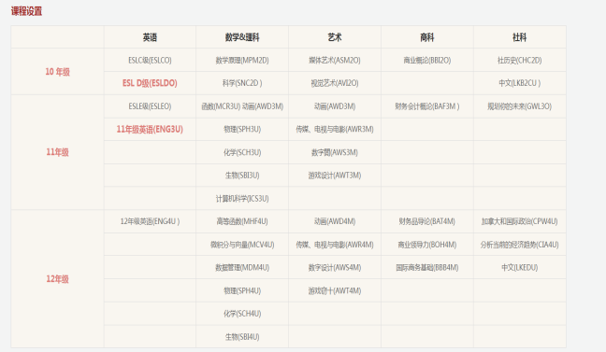
Task: Click the 数学原理(MPM2D) cell
Action: pyautogui.click(x=242, y=60)
